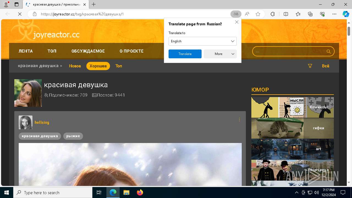Screen dimensions: 352x198
Task: Open the art sidebar thumbnail
Action: coord(293,149)
